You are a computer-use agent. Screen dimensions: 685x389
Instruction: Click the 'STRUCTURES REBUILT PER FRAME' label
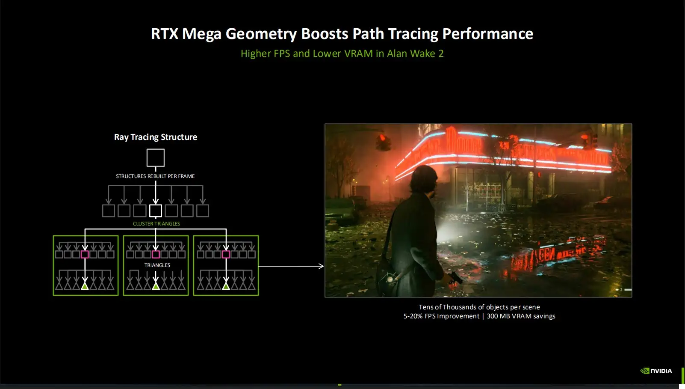pyautogui.click(x=155, y=176)
